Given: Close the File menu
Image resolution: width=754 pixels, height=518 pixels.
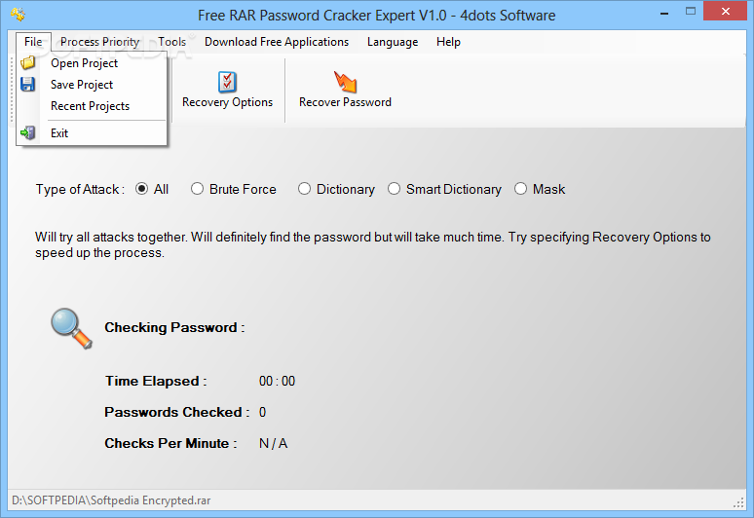Looking at the screenshot, I should coord(33,42).
